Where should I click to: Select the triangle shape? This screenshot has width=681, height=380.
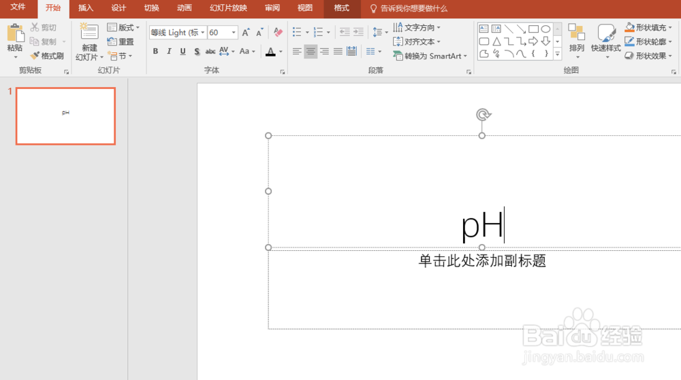click(x=496, y=41)
